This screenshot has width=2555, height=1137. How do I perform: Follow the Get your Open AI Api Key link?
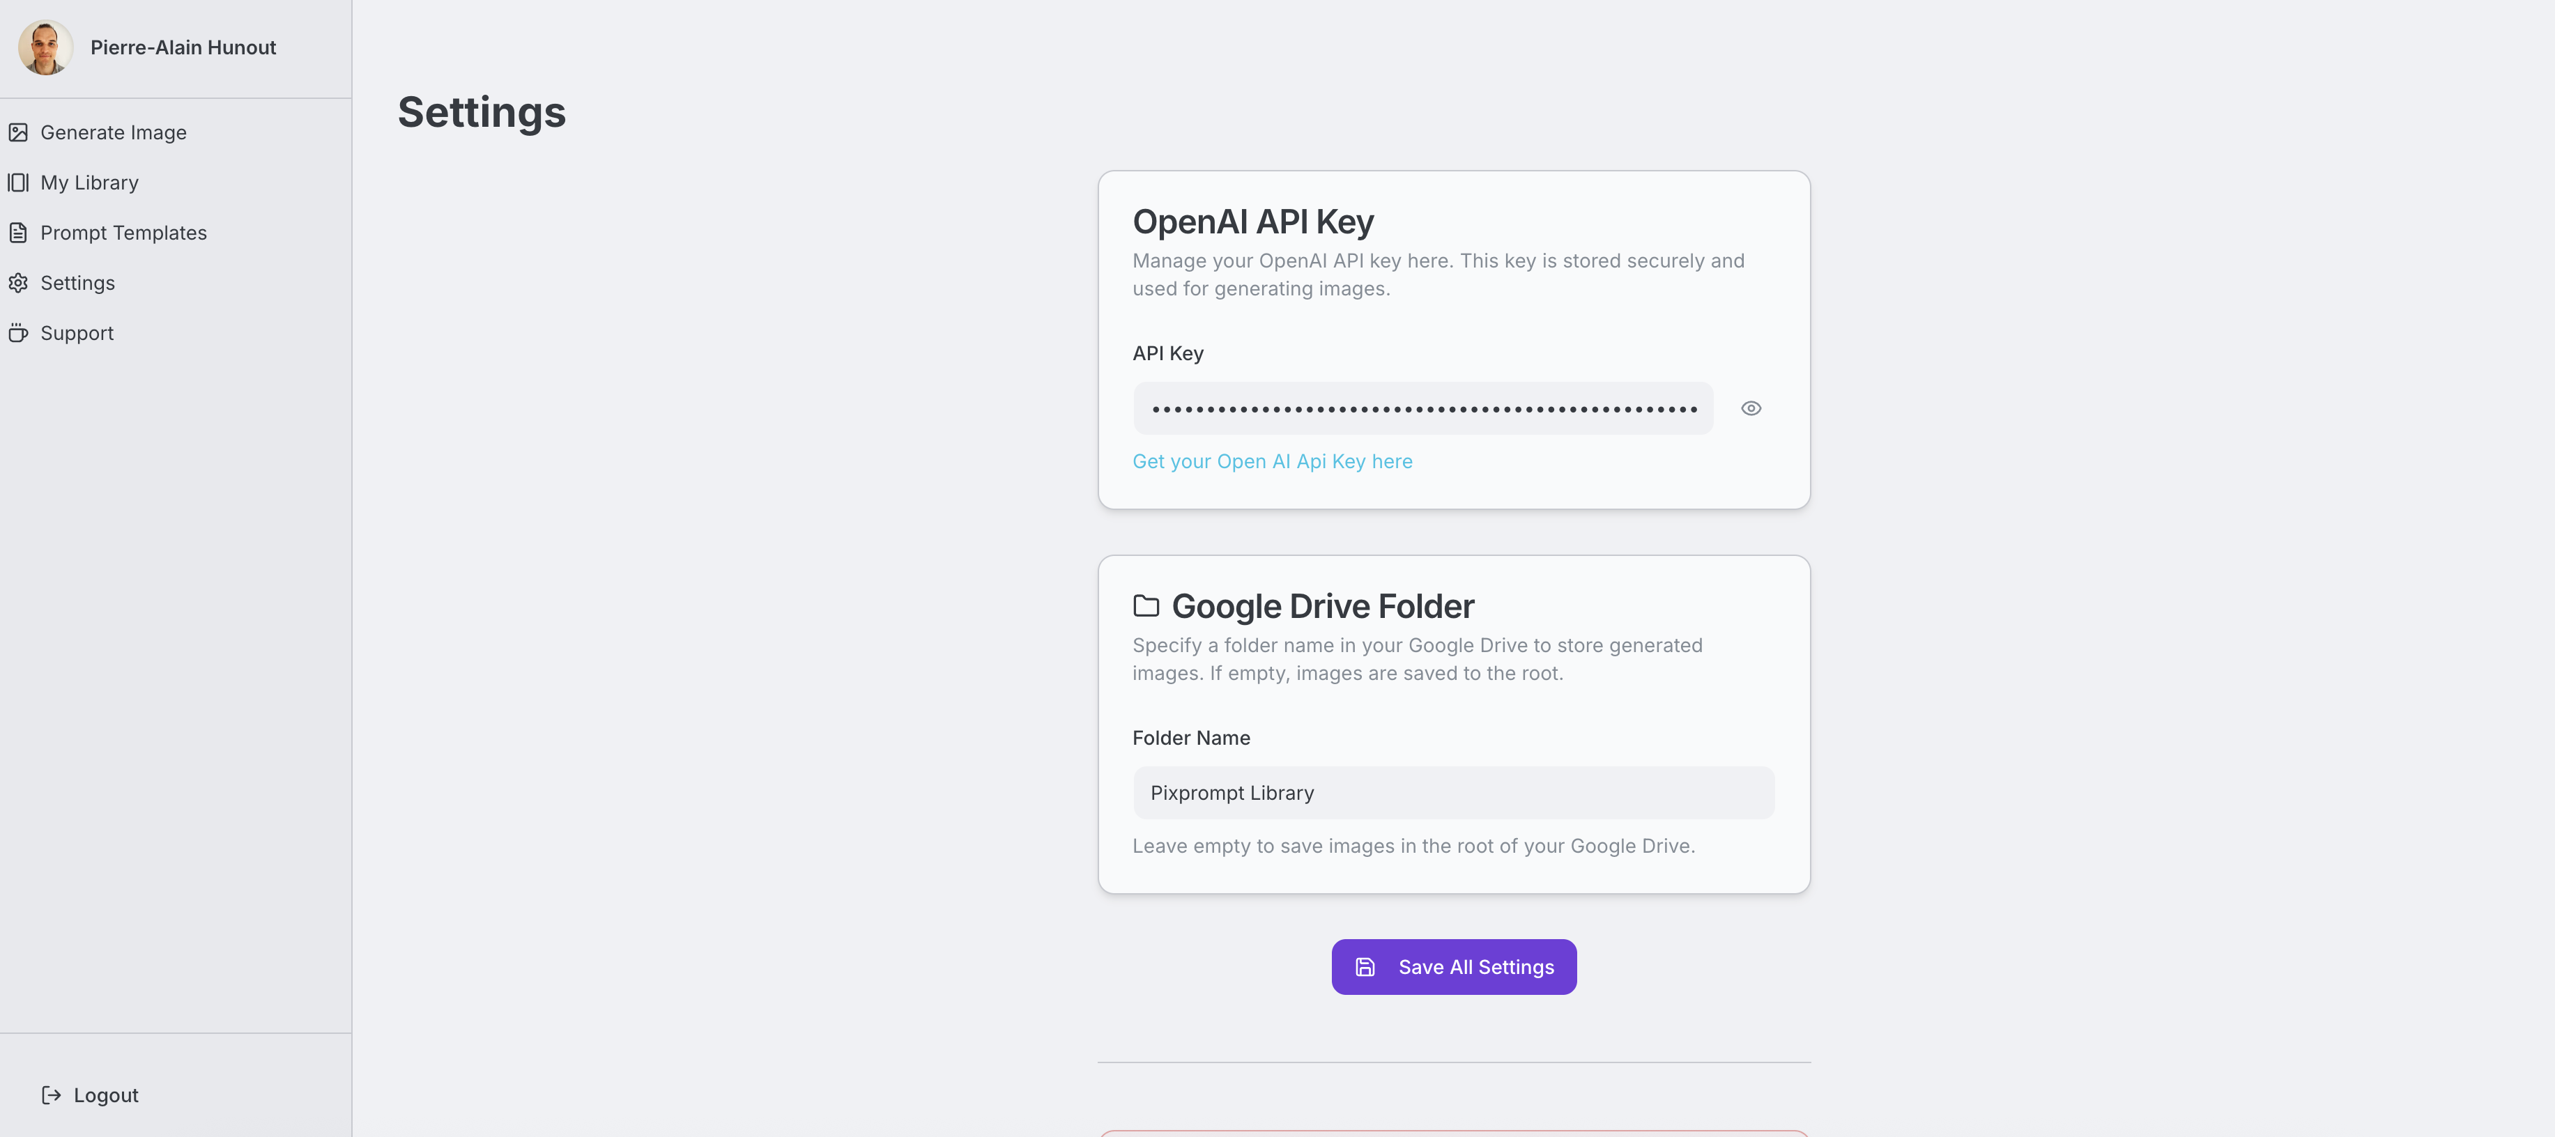click(x=1271, y=462)
